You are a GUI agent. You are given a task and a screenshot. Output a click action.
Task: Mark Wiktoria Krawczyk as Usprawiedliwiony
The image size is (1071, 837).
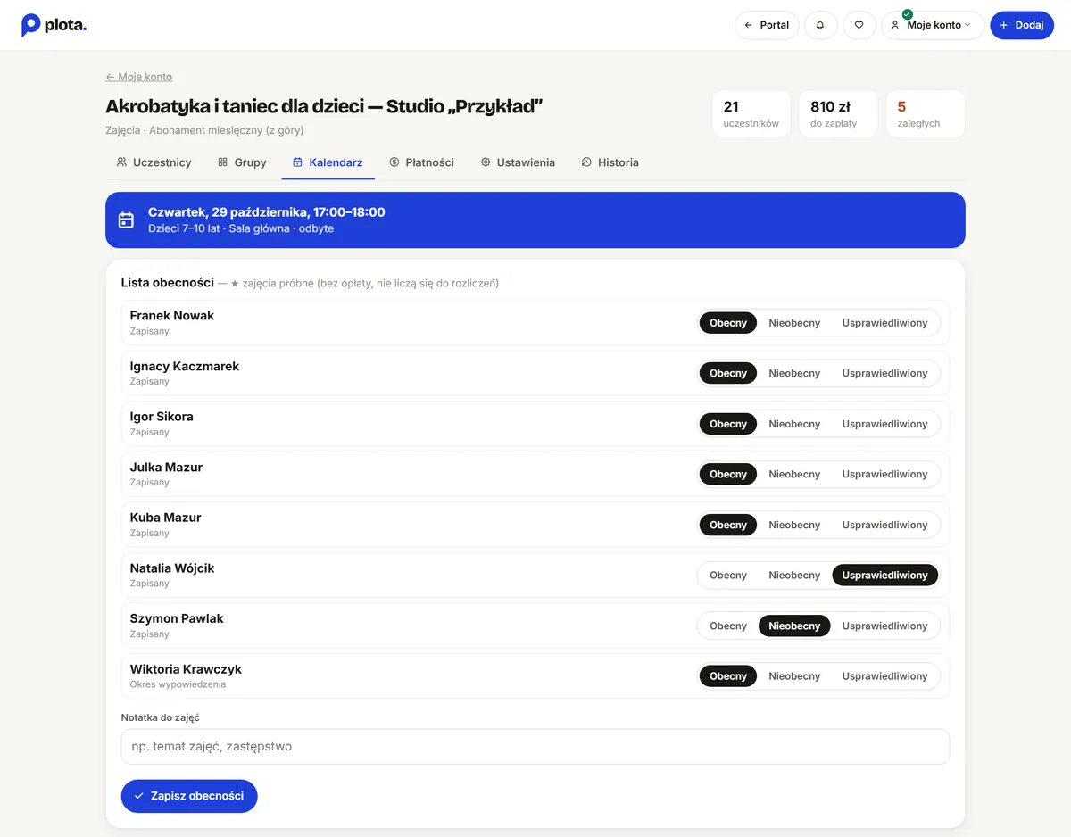pyautogui.click(x=884, y=676)
